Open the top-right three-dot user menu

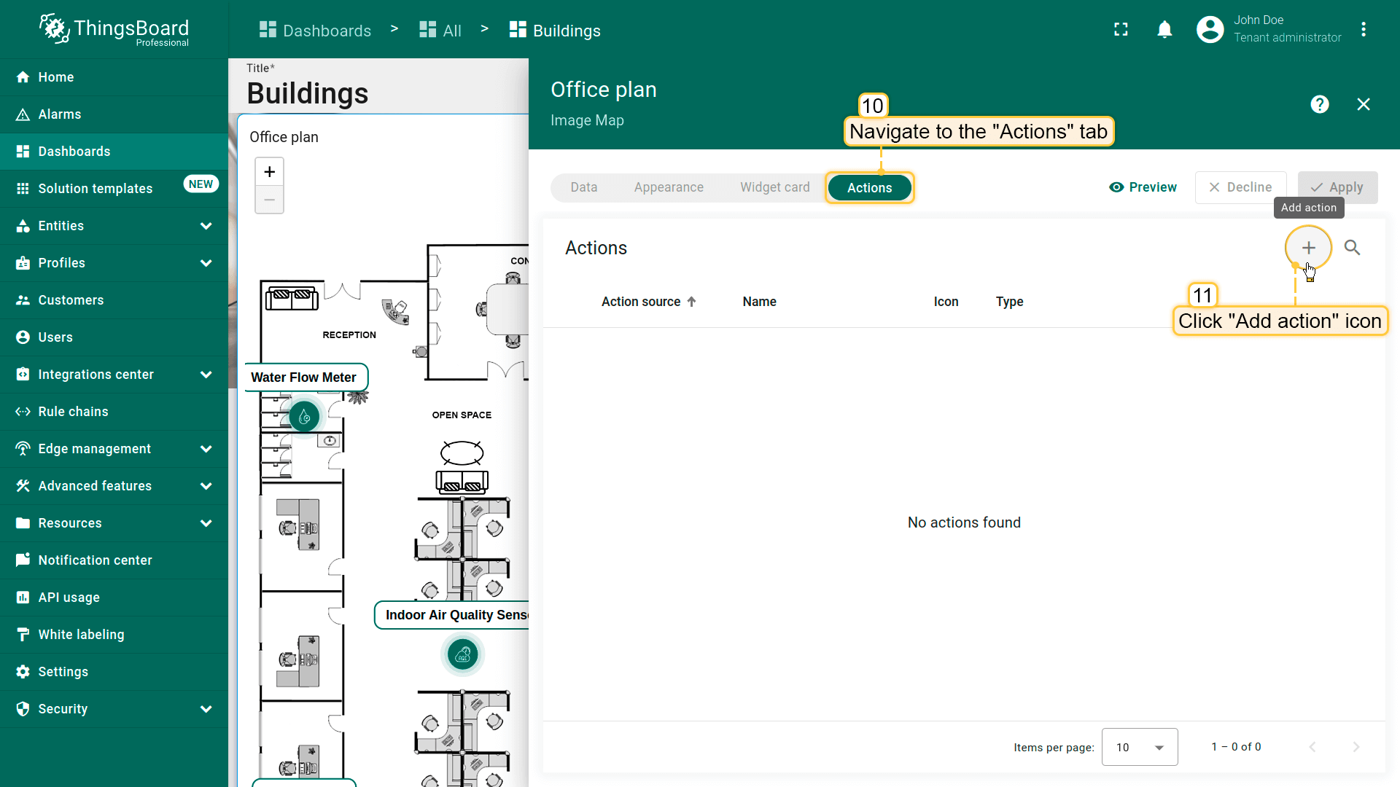pyautogui.click(x=1363, y=30)
